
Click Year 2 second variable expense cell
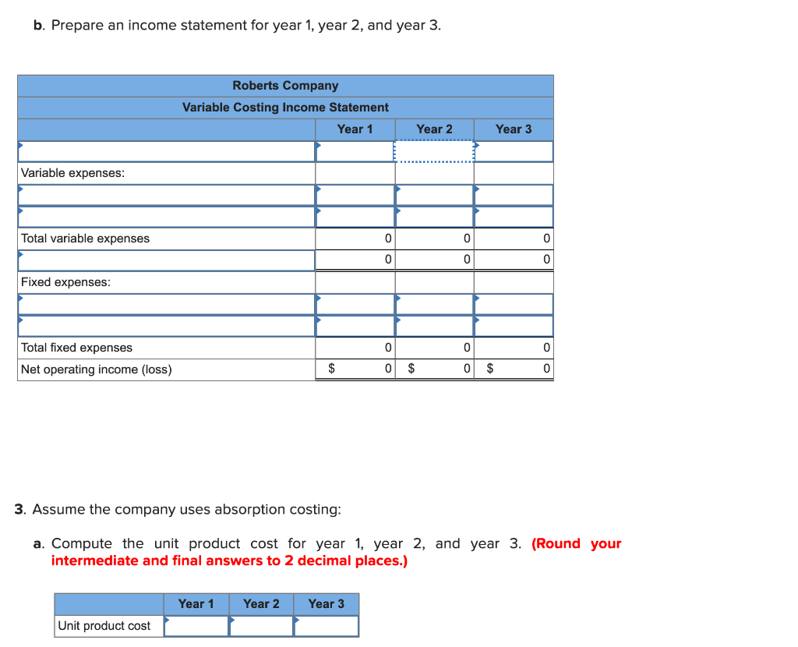point(434,217)
